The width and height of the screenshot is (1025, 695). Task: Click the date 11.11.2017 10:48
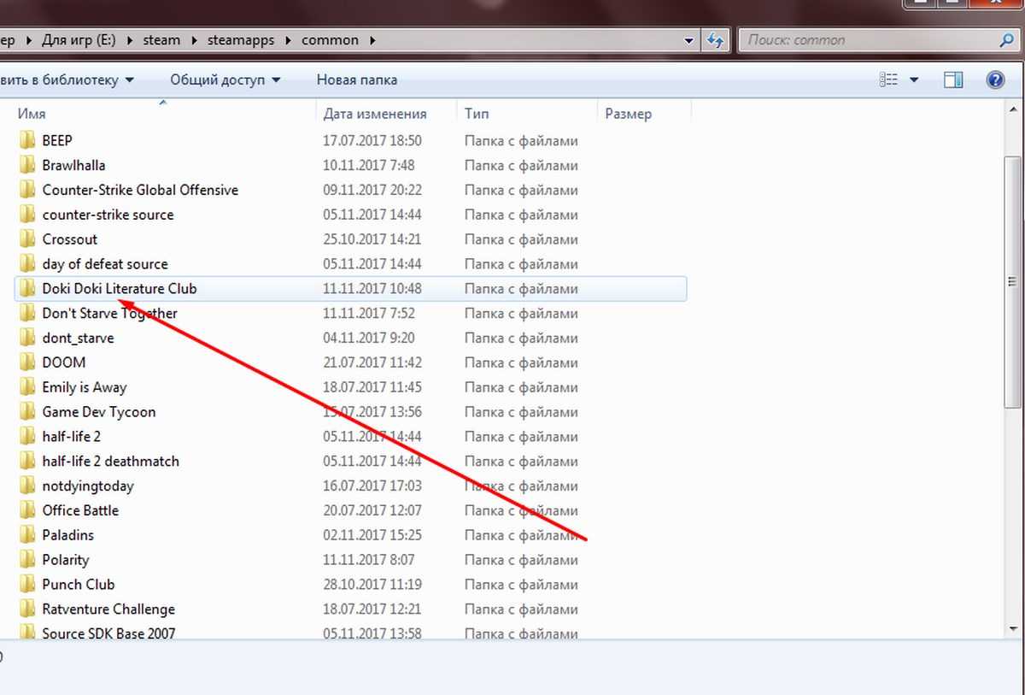(x=372, y=289)
